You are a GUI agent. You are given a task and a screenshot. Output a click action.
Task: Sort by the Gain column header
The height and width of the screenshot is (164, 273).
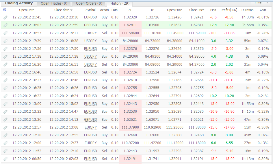(x=263, y=10)
